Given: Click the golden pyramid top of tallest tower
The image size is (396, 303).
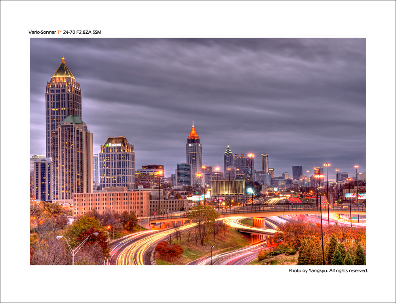Looking at the screenshot, I should (63, 70).
